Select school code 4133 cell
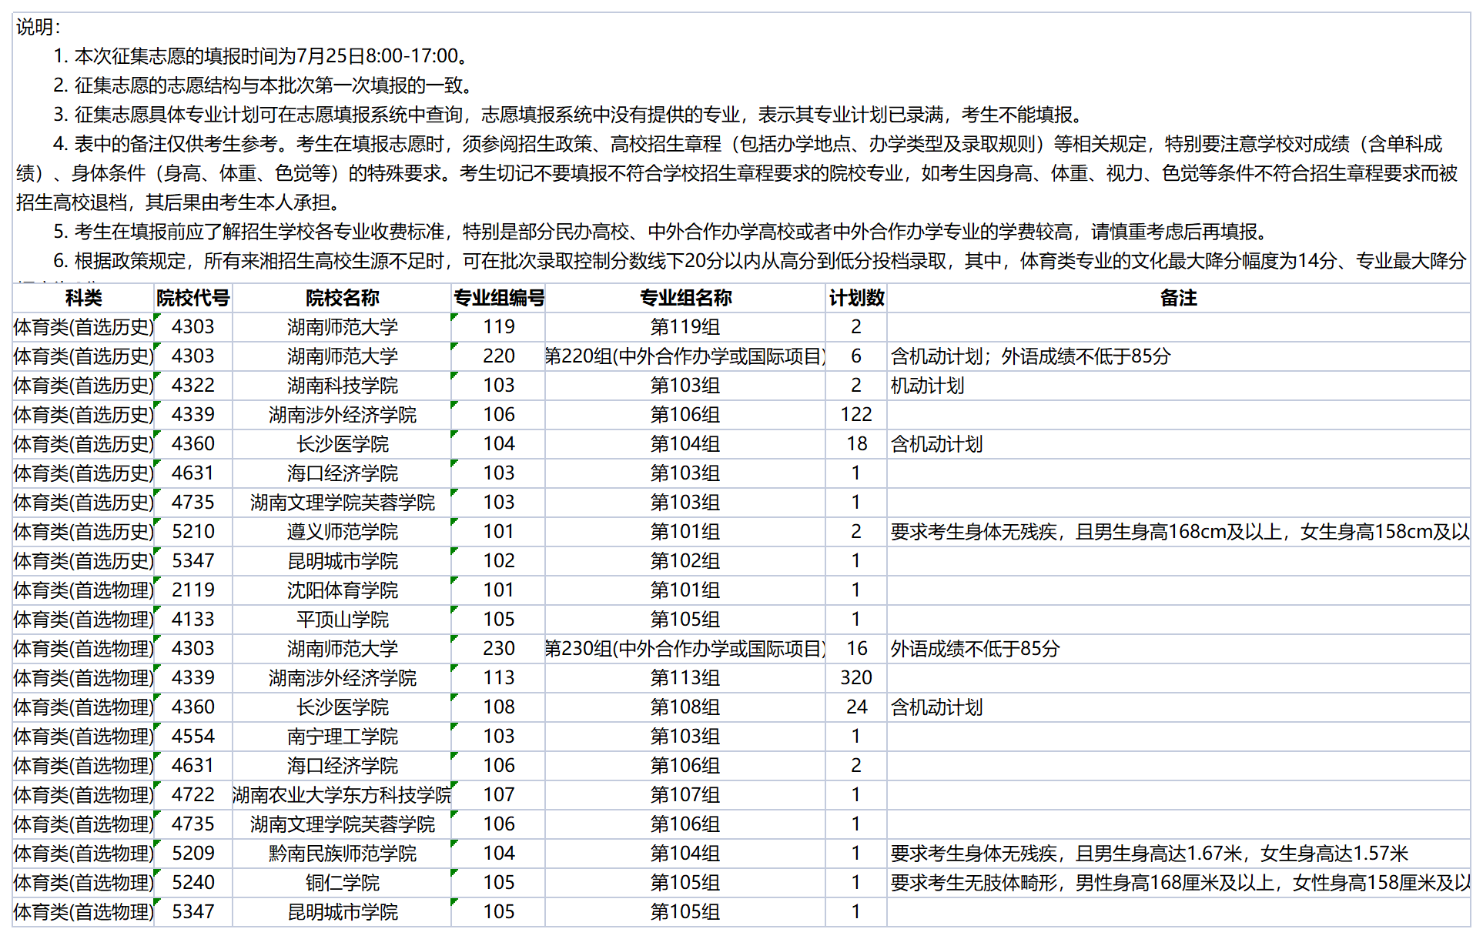Image resolution: width=1483 pixels, height=939 pixels. point(193,620)
